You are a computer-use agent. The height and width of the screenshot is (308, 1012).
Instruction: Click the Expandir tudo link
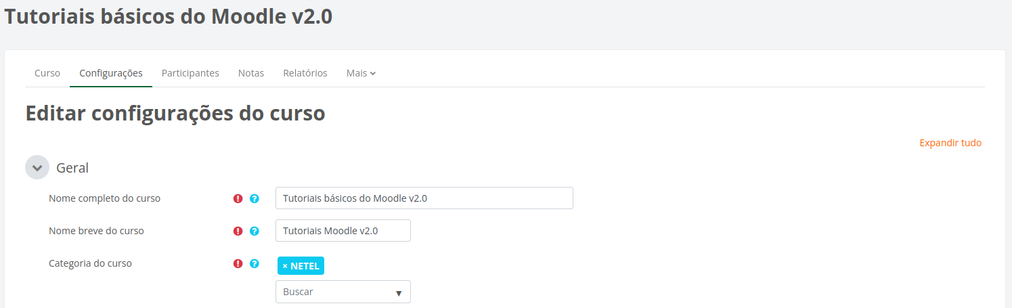pos(950,143)
